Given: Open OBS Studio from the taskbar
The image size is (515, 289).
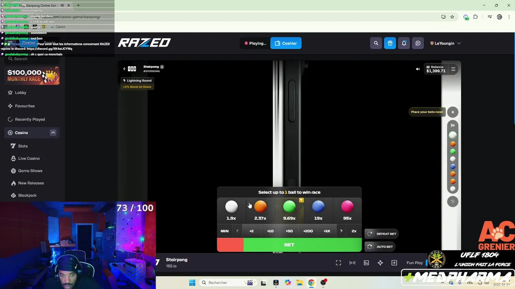Looking at the screenshot, I should pyautogui.click(x=323, y=283).
